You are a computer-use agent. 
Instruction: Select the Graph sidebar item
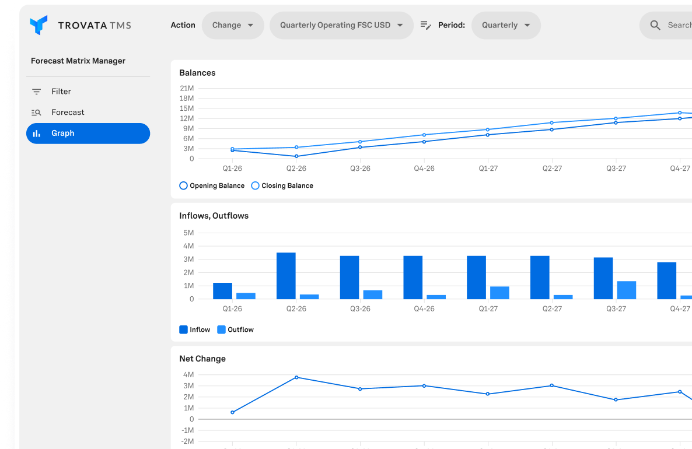(x=88, y=134)
